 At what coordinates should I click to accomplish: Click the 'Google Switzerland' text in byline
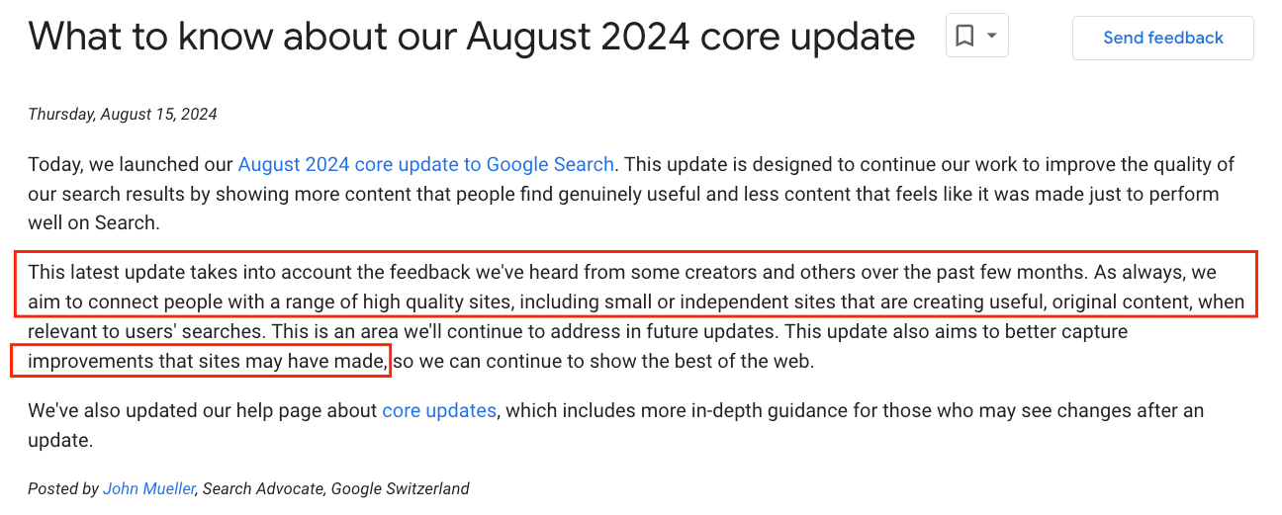pos(400,488)
